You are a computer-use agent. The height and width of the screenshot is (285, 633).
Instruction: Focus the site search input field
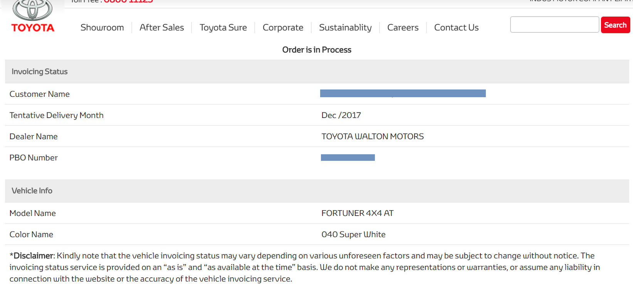[554, 25]
